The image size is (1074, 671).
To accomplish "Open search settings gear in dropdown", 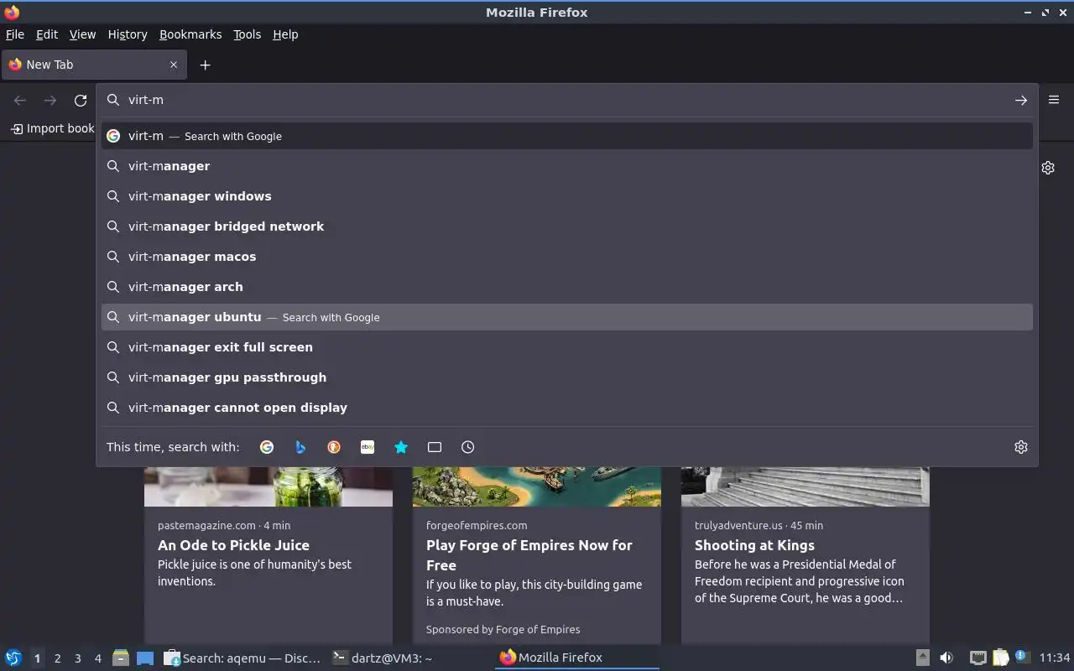I will (1021, 447).
